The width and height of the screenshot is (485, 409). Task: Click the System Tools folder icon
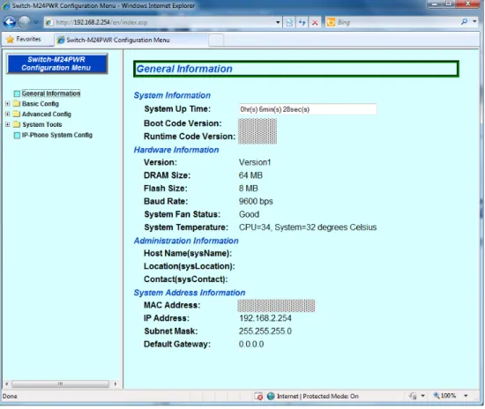(x=17, y=124)
